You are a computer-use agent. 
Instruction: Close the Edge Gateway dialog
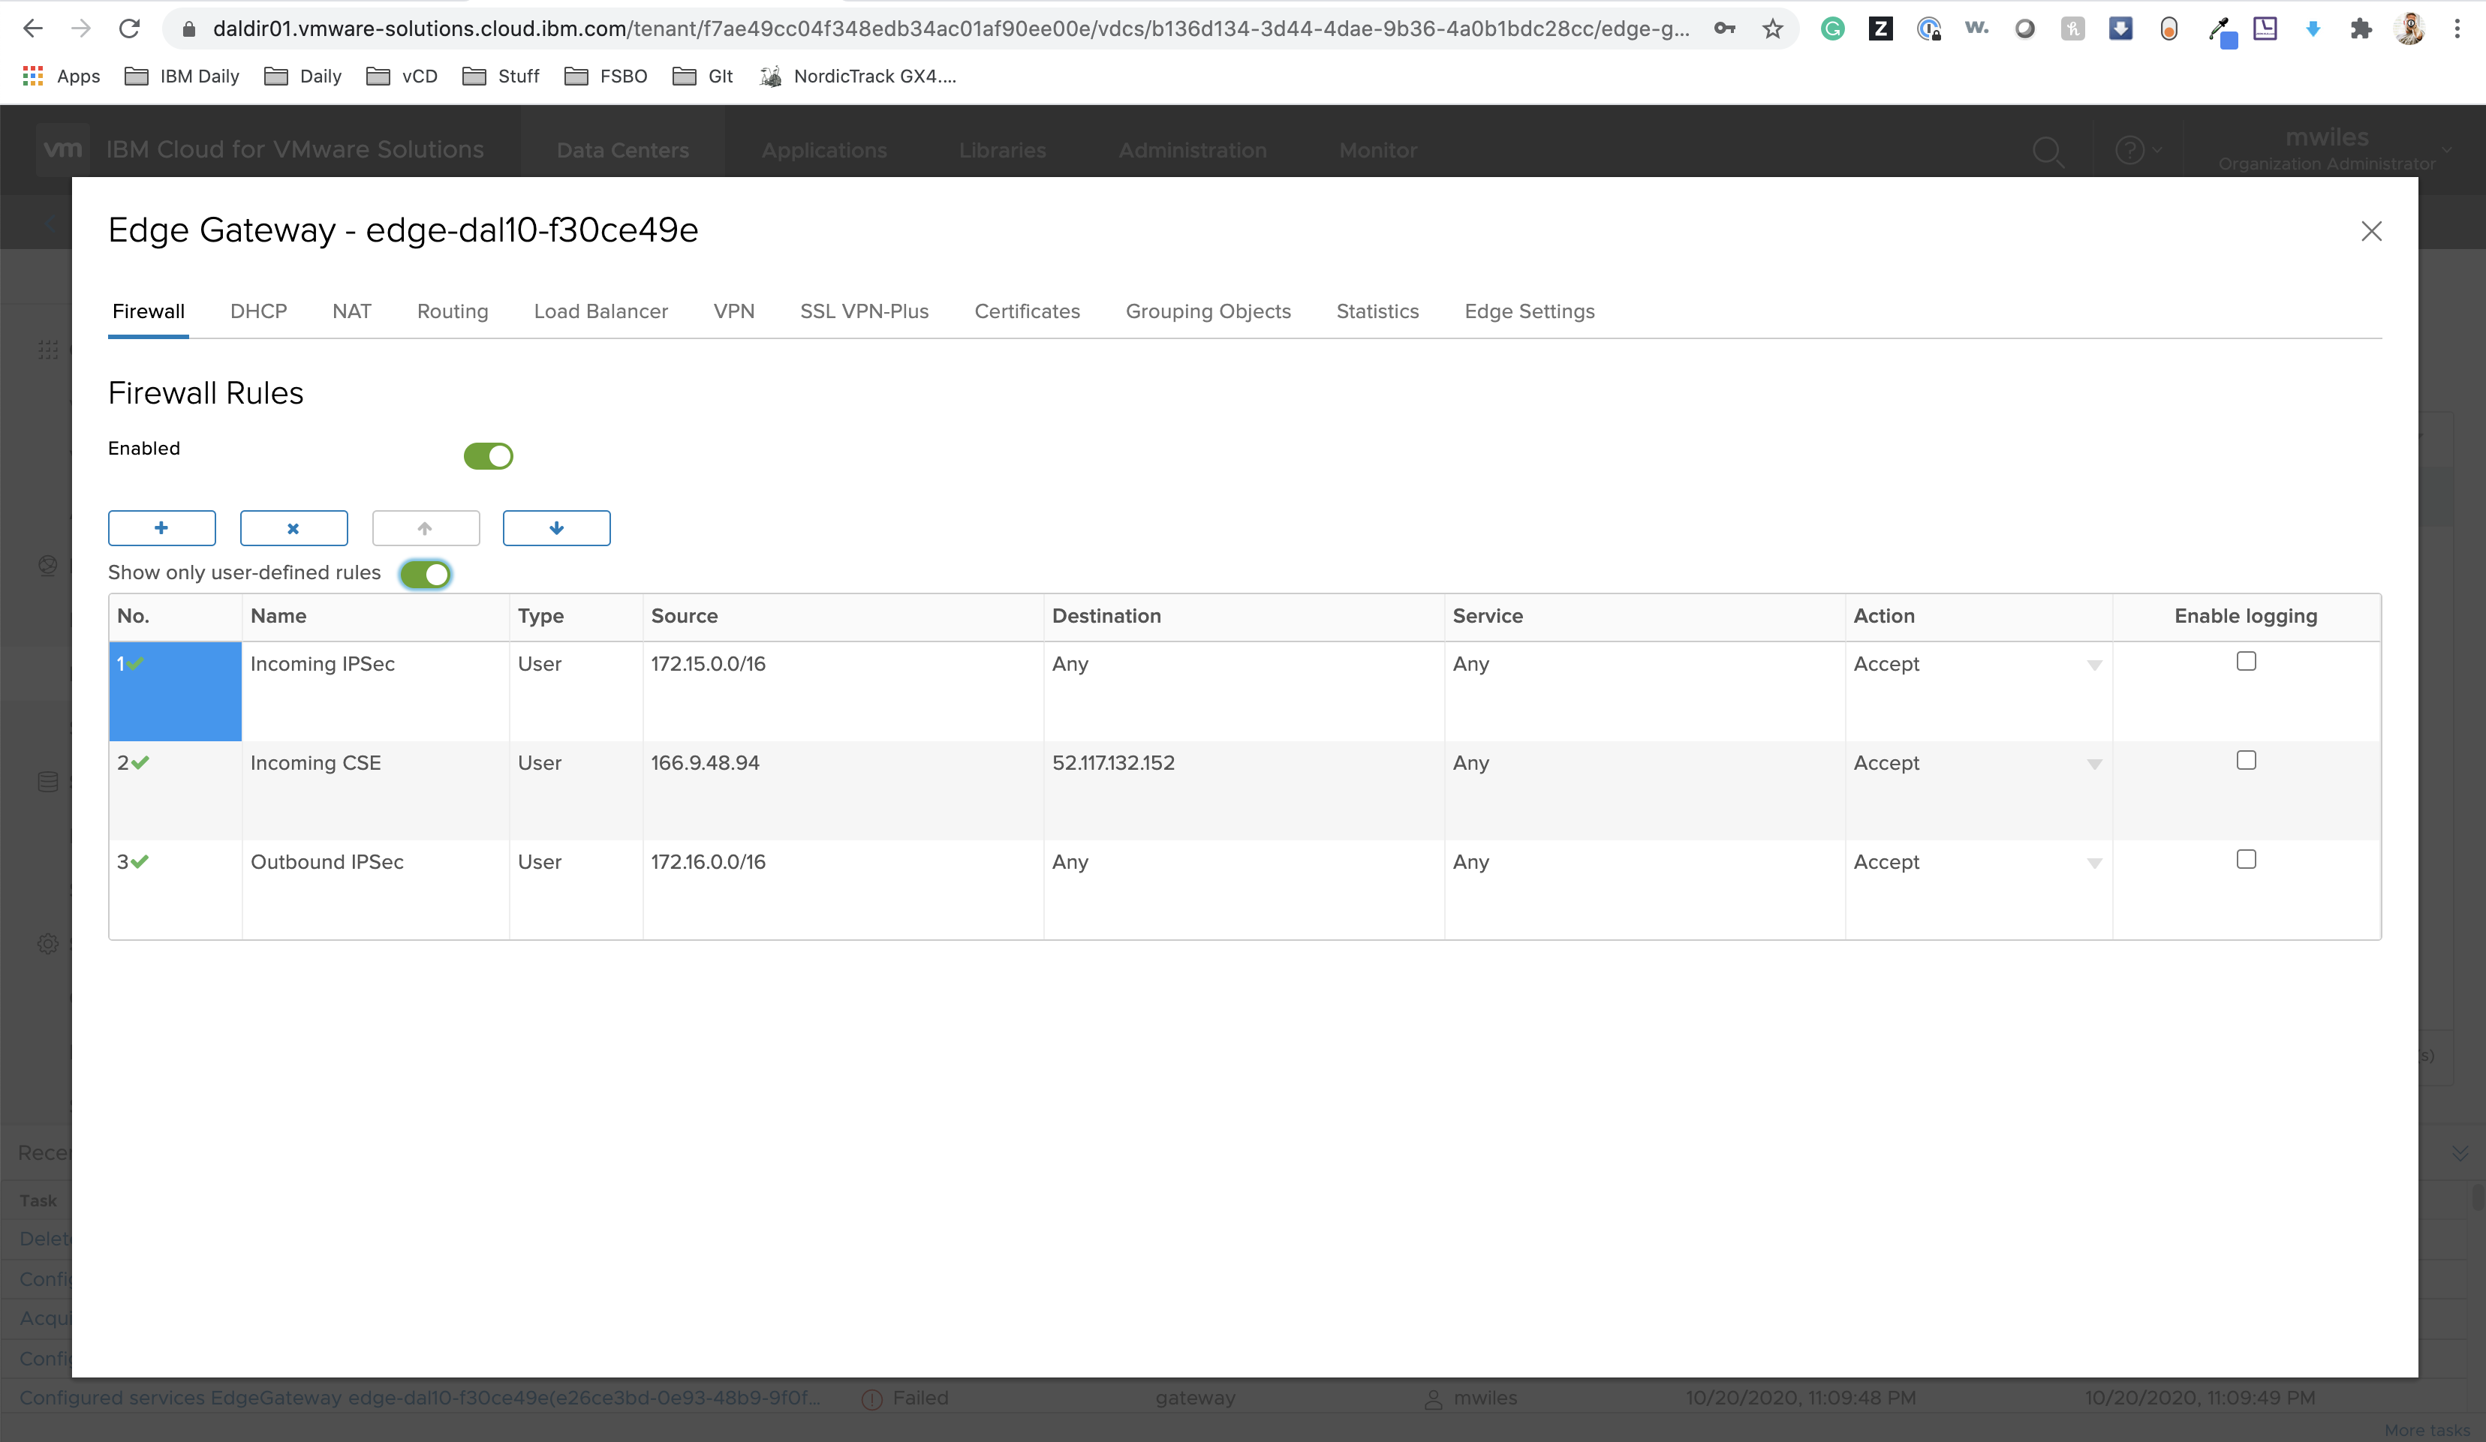(x=2370, y=231)
